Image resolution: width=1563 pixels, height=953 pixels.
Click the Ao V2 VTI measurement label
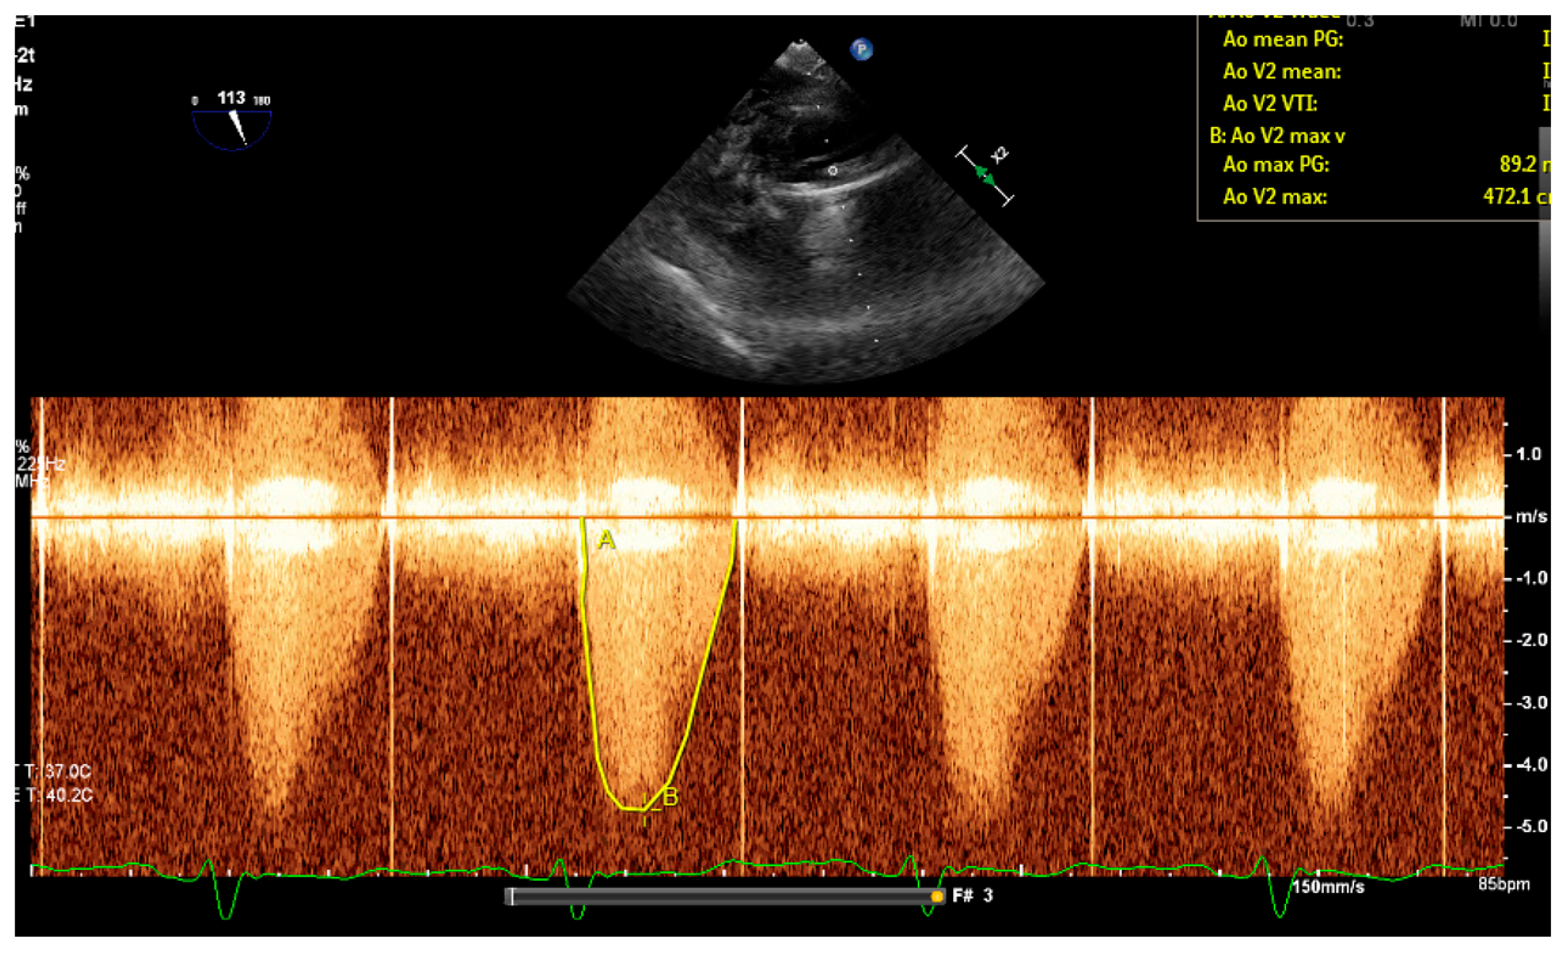point(1270,103)
